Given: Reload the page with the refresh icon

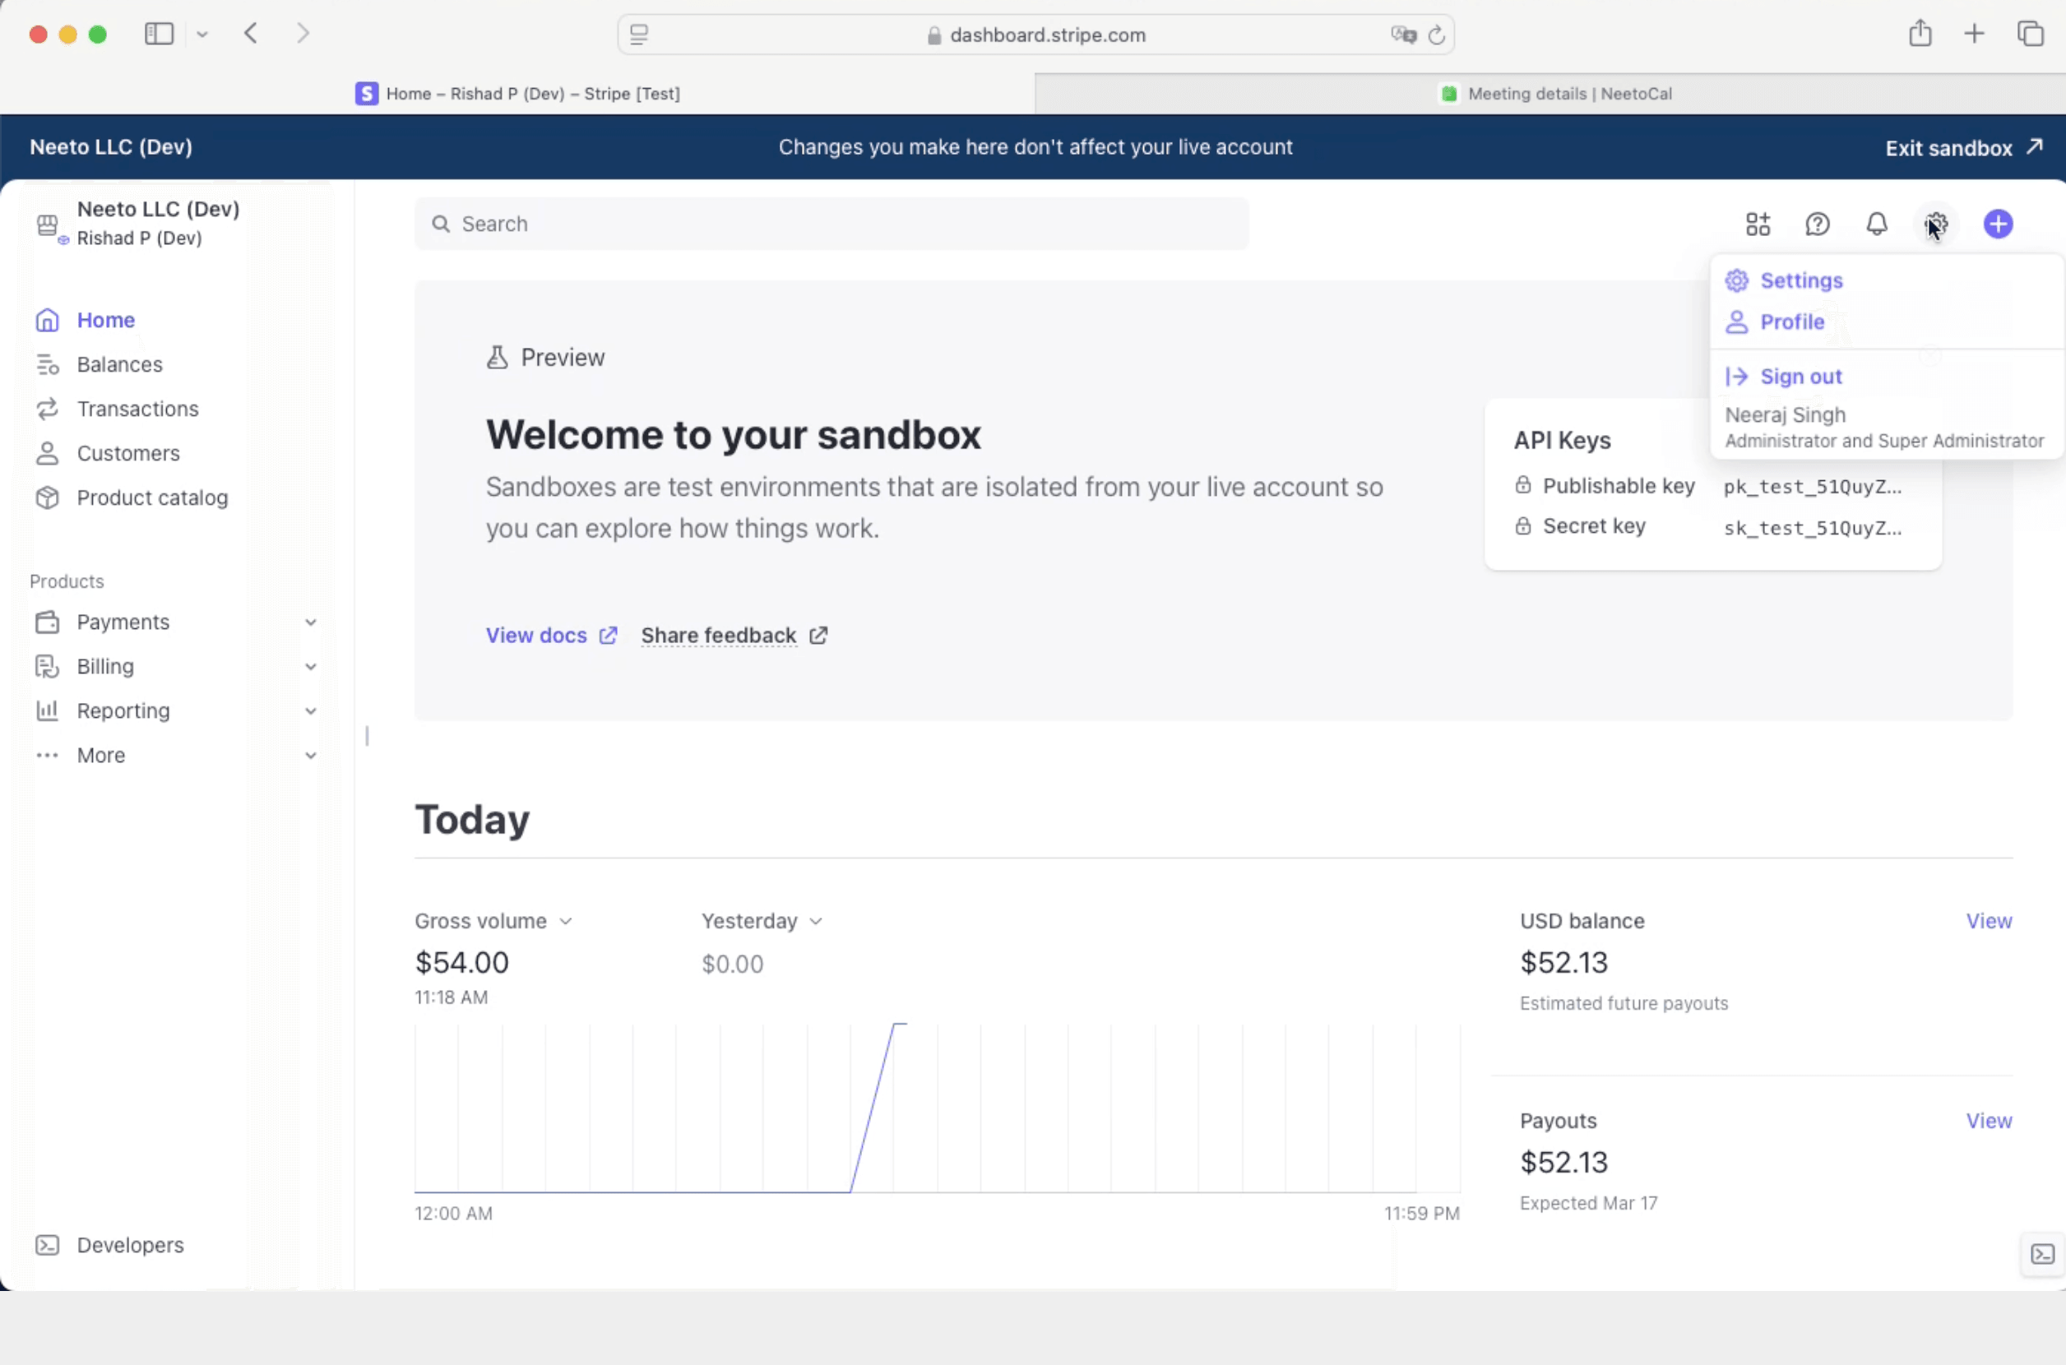Looking at the screenshot, I should [x=1437, y=35].
